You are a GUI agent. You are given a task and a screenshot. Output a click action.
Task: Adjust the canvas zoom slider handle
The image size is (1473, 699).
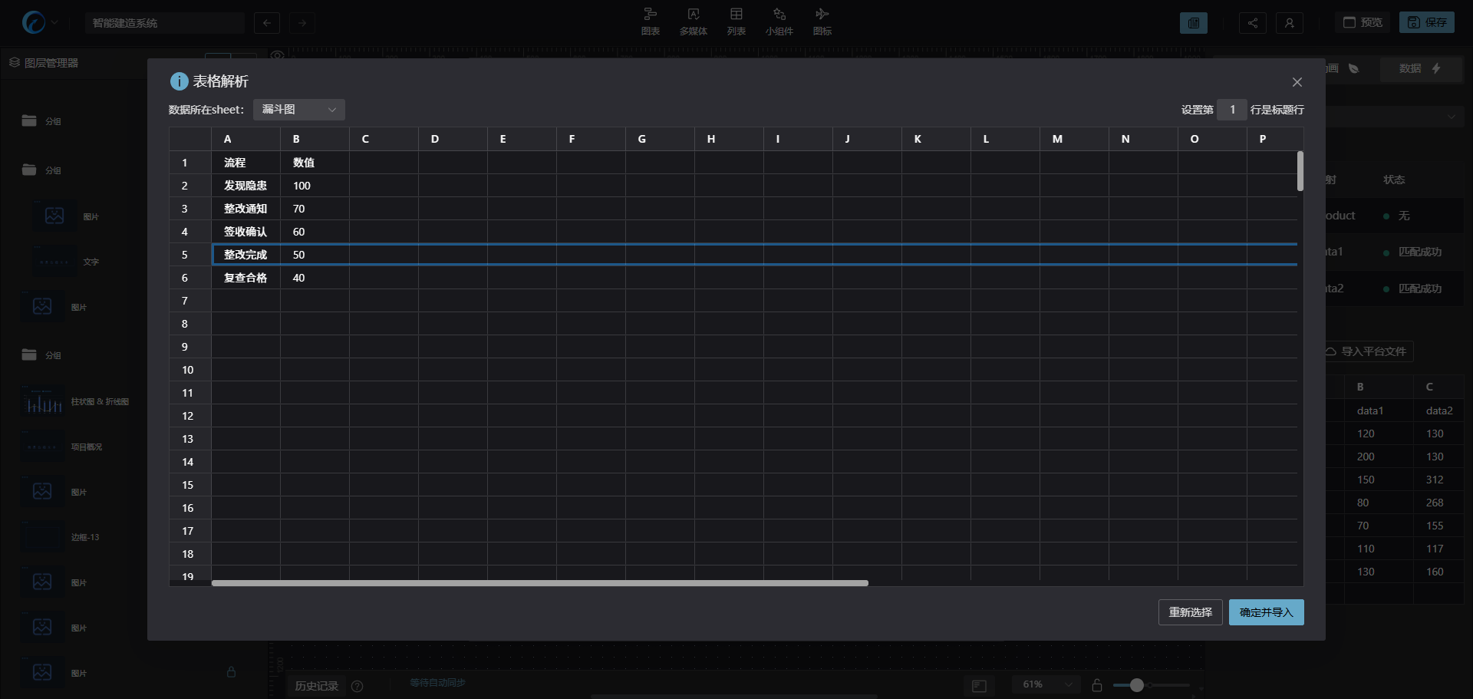pos(1136,685)
